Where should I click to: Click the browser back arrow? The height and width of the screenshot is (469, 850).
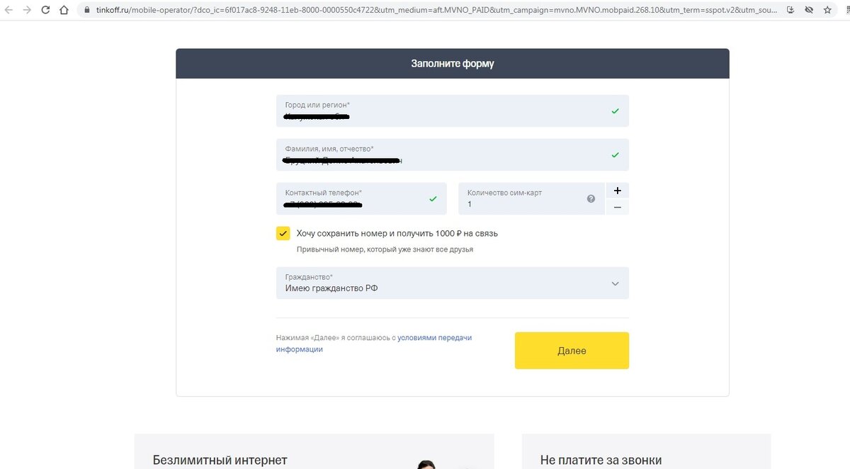point(8,10)
